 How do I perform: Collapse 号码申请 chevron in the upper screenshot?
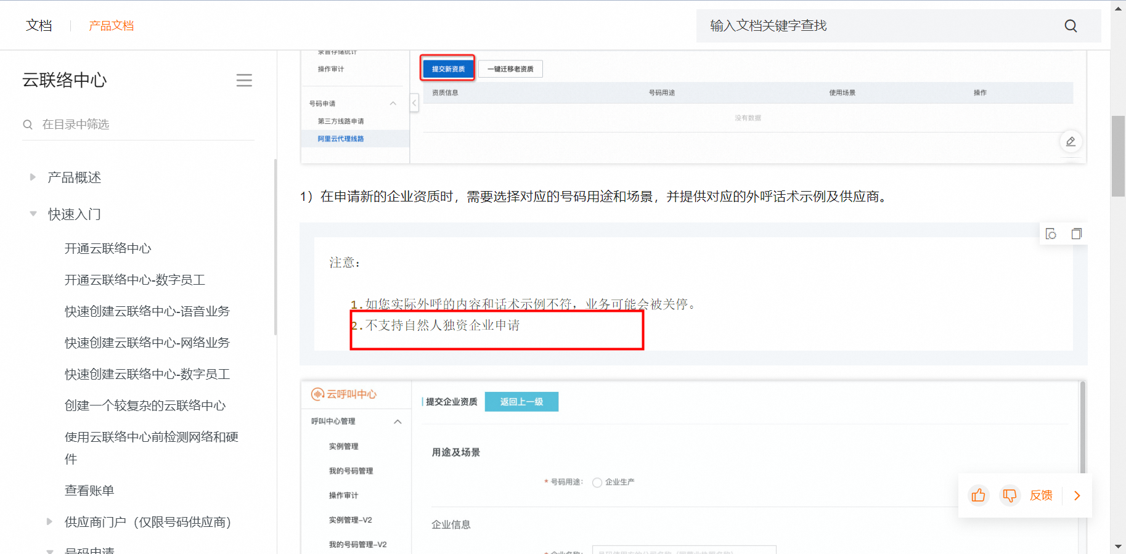coord(393,104)
